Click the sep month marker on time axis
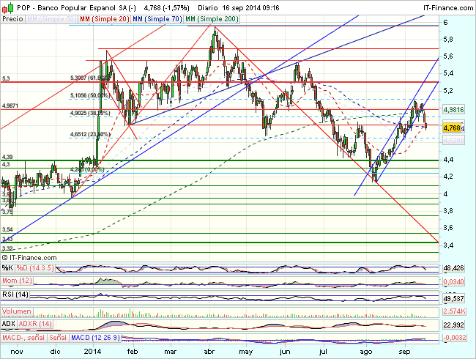Image resolution: width=476 pixels, height=359 pixels. click(404, 352)
